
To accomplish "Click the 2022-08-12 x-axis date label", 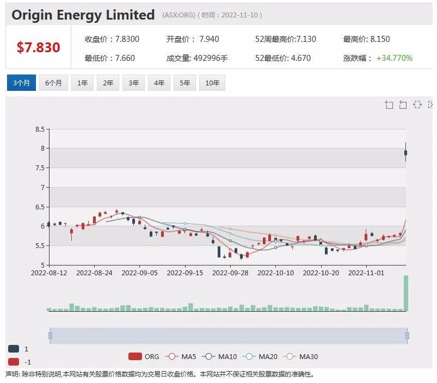I will [49, 273].
